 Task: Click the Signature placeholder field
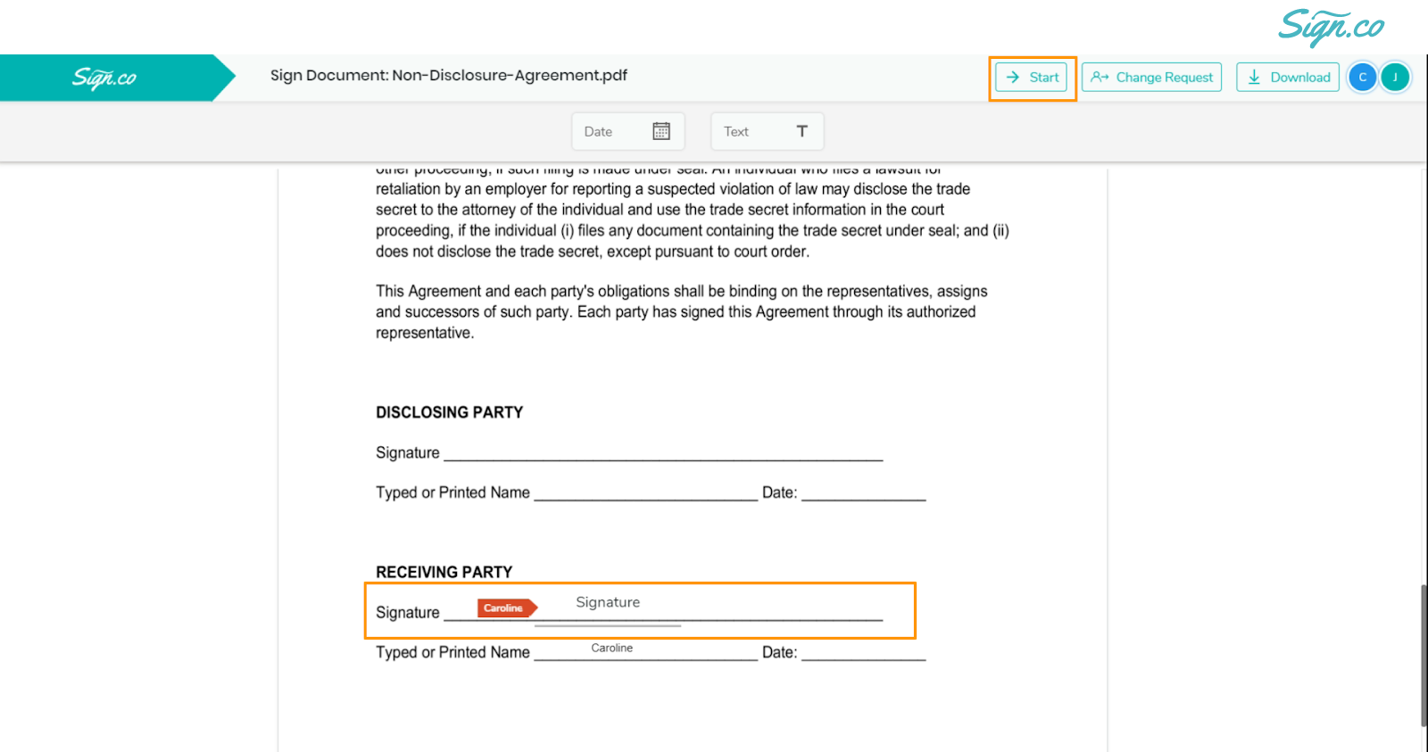608,605
